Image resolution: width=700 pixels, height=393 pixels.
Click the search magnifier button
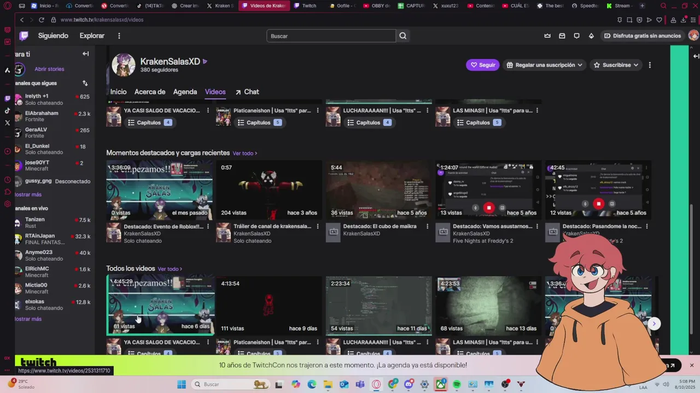(403, 36)
